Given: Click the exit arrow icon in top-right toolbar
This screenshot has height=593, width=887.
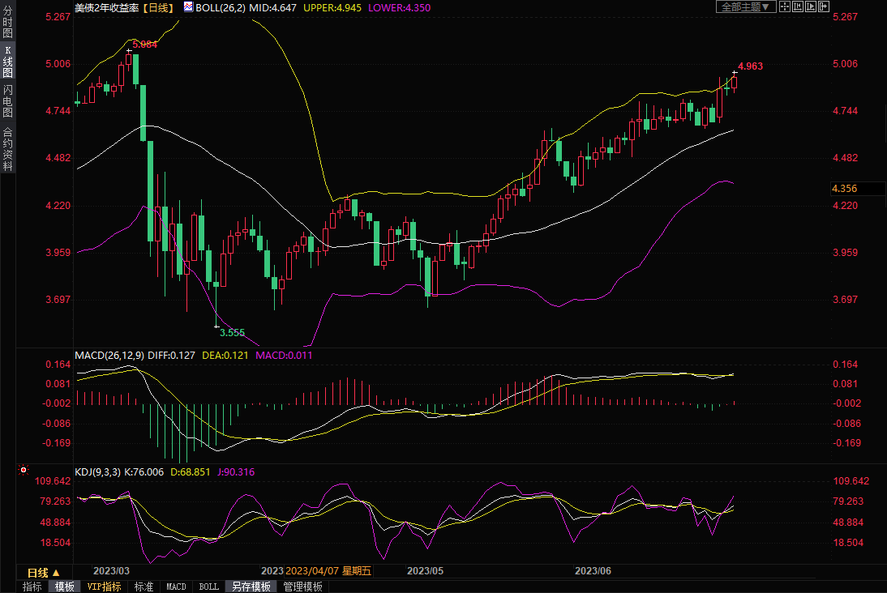Looking at the screenshot, I should click(824, 6).
